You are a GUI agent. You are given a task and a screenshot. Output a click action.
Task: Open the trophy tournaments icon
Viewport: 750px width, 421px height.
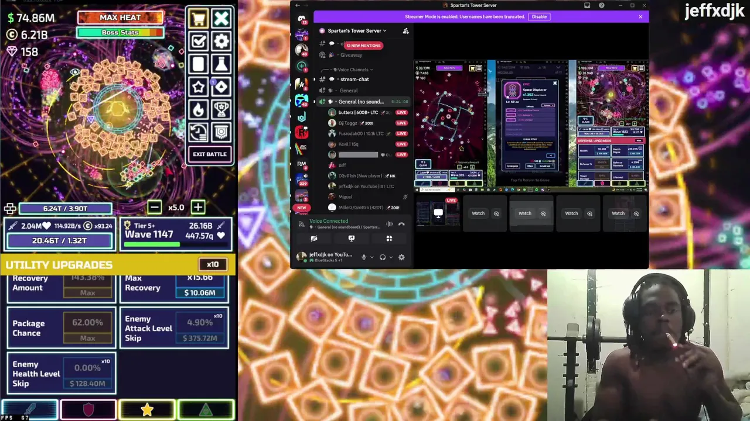tap(221, 110)
